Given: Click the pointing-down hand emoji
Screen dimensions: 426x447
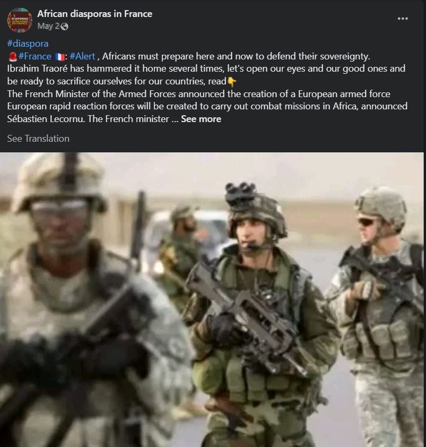Looking at the screenshot, I should pyautogui.click(x=232, y=82).
